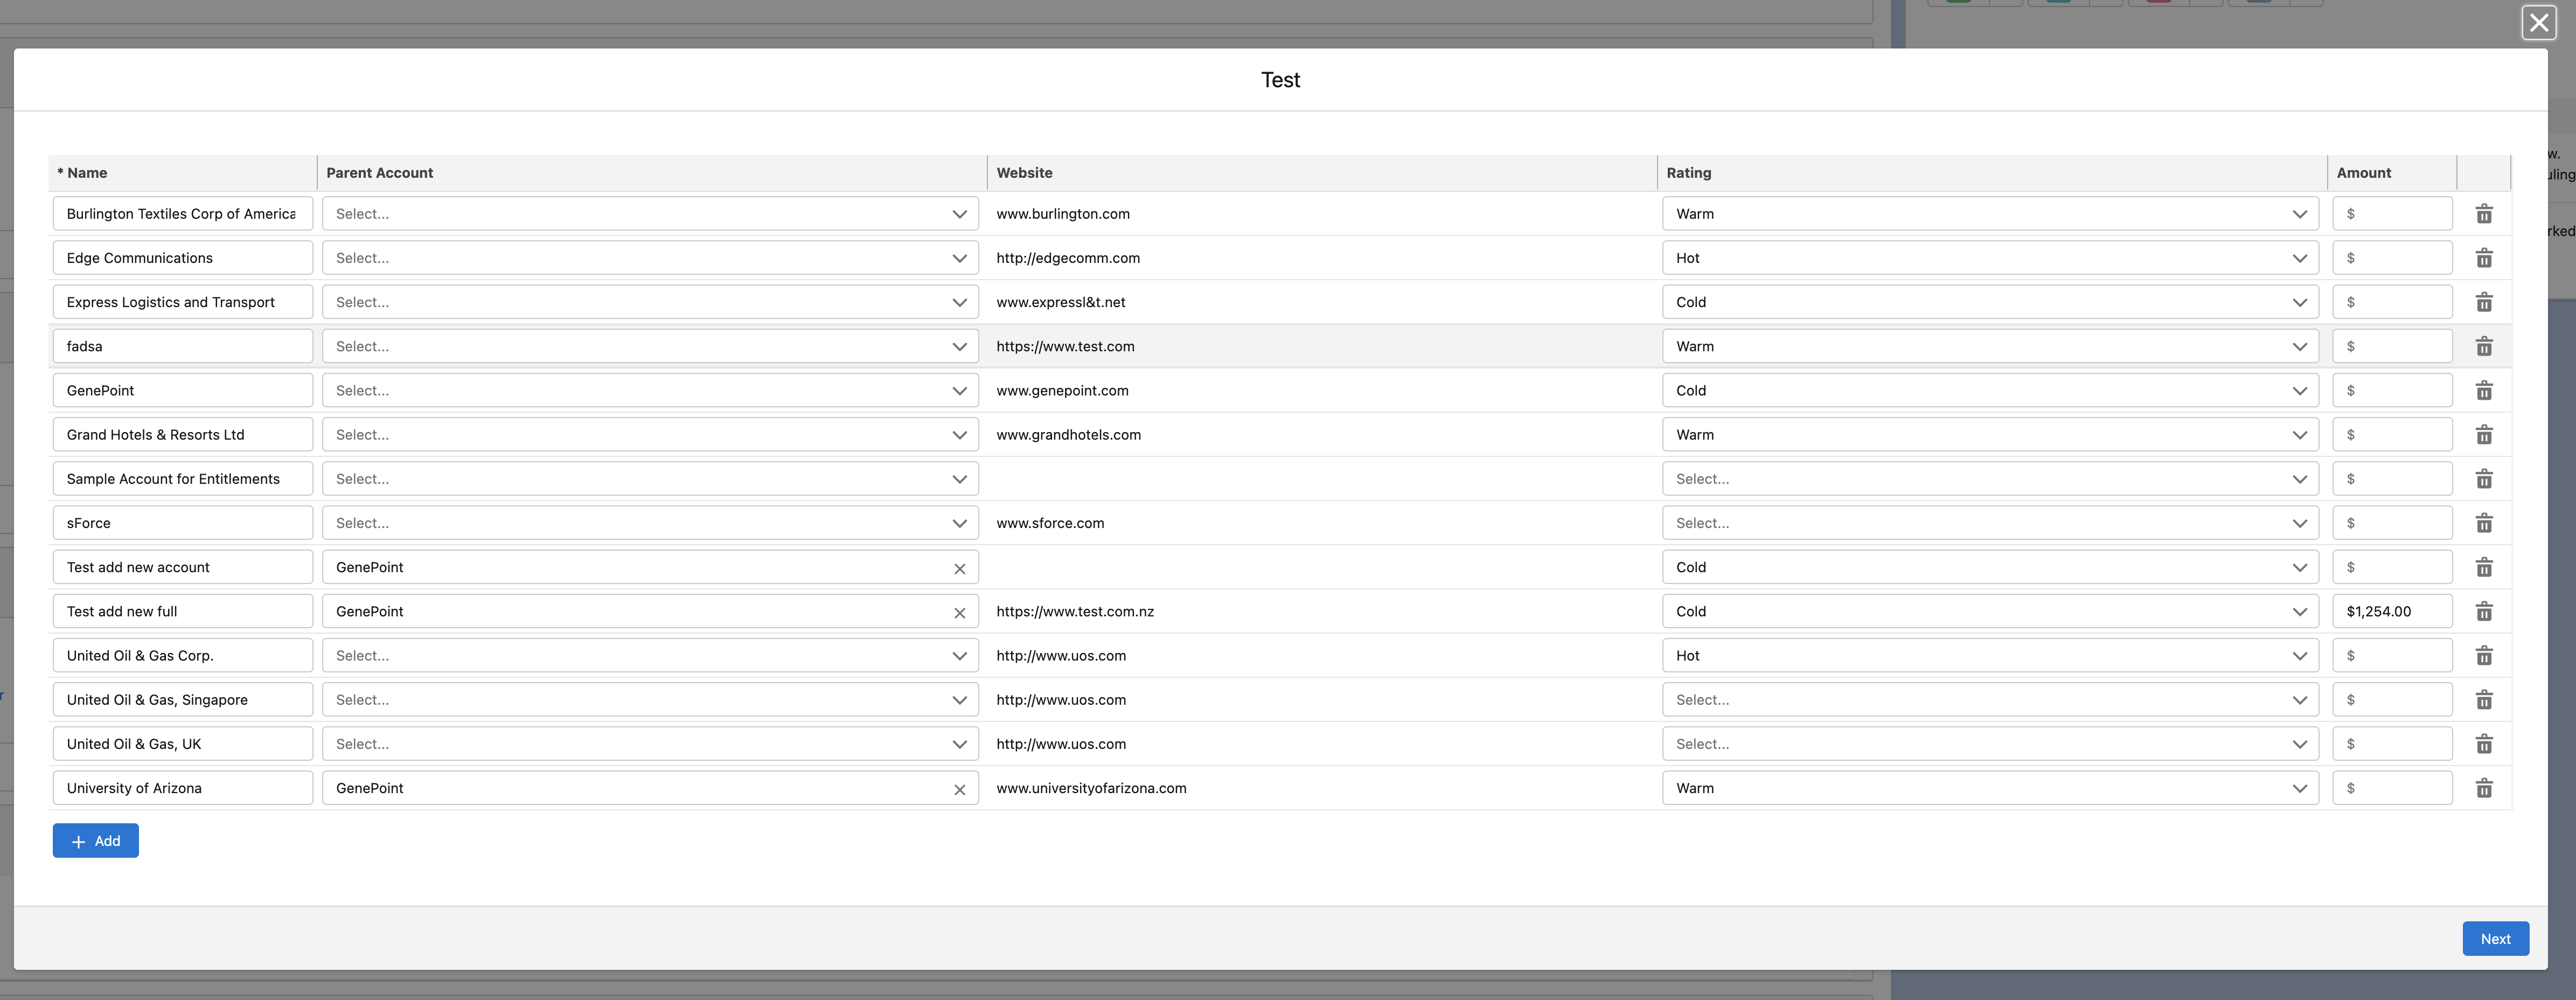Close the Test modal dialog

(2538, 22)
